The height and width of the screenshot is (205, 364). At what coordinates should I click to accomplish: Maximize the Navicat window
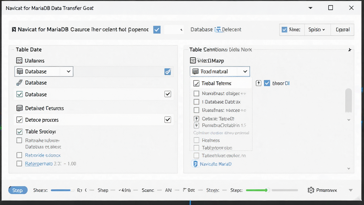point(331,8)
